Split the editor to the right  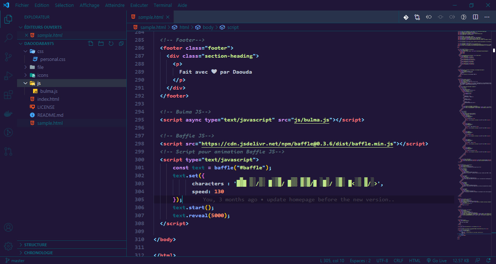pos(475,17)
